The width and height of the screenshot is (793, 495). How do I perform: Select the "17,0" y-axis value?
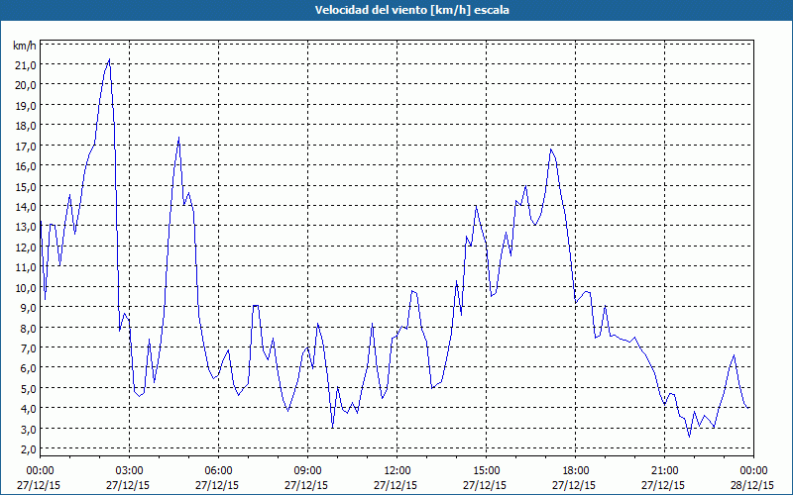tap(26, 146)
